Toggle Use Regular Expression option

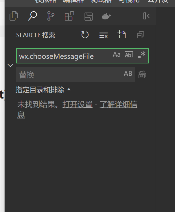(142, 55)
